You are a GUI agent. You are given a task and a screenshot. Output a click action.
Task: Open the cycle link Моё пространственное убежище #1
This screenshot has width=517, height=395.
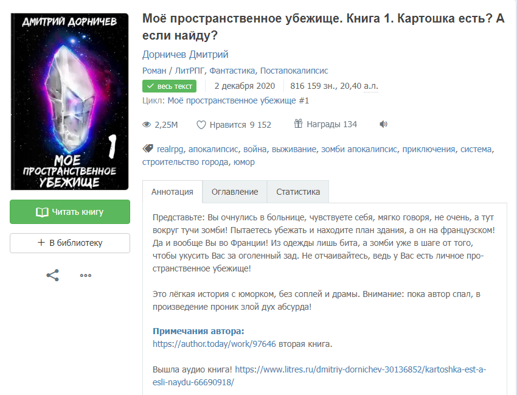point(238,100)
